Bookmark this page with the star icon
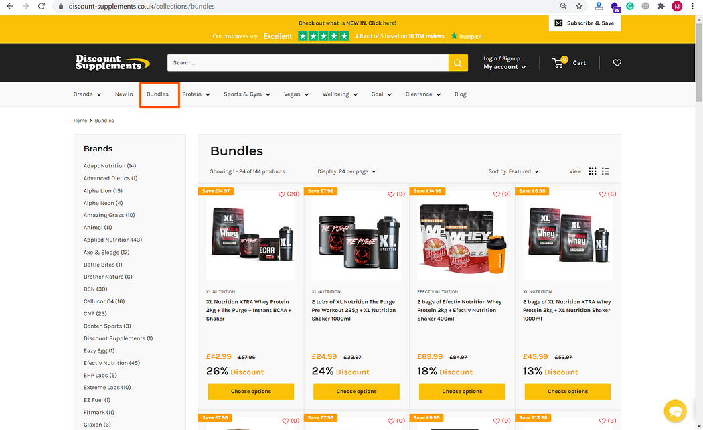Screen dimensions: 703x430 (579, 6)
